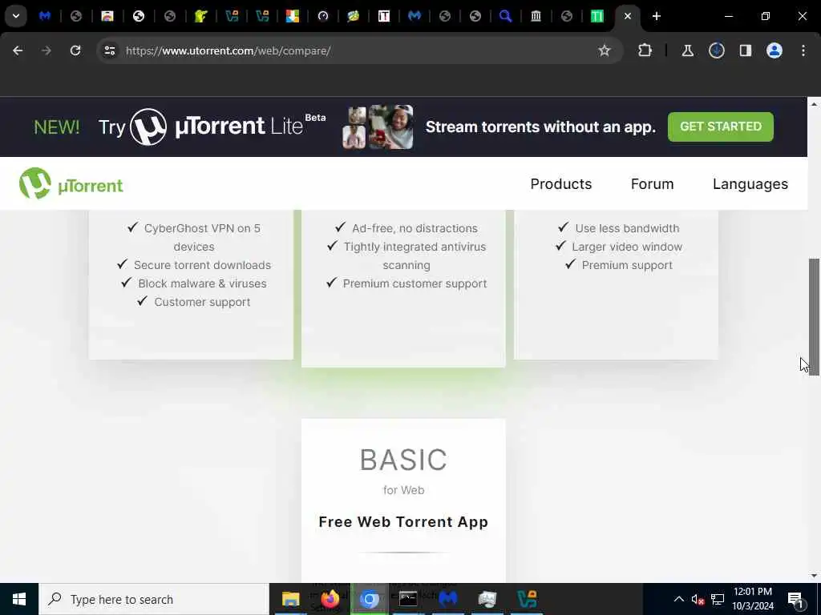Click the green µTorrent site logo
This screenshot has width=821, height=615.
coord(71,183)
